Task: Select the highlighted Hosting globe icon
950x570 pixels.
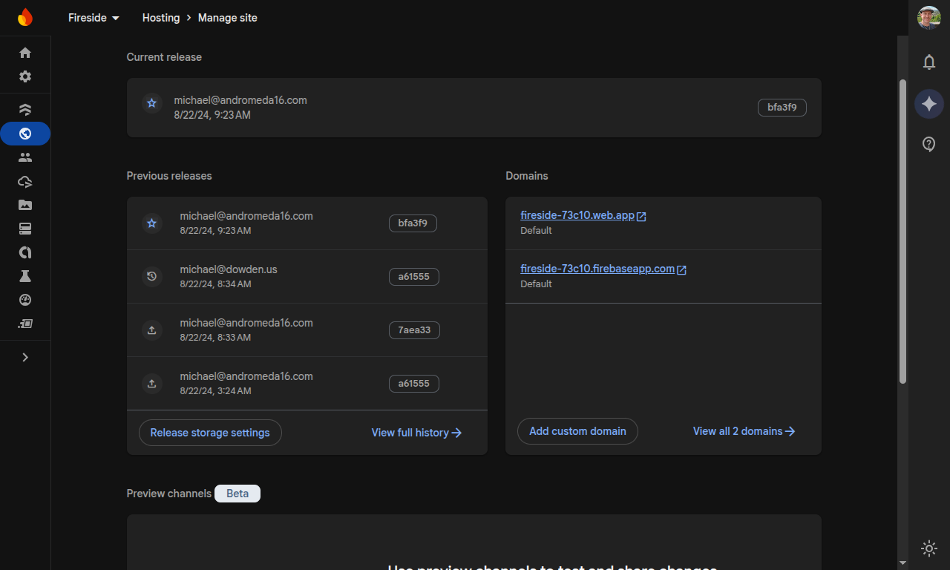Action: pos(24,134)
